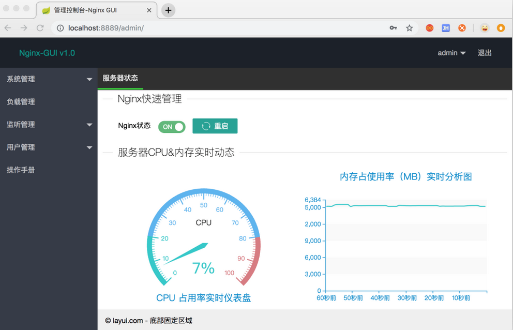Click the 重启 restart button
The image size is (513, 330).
pyautogui.click(x=215, y=126)
